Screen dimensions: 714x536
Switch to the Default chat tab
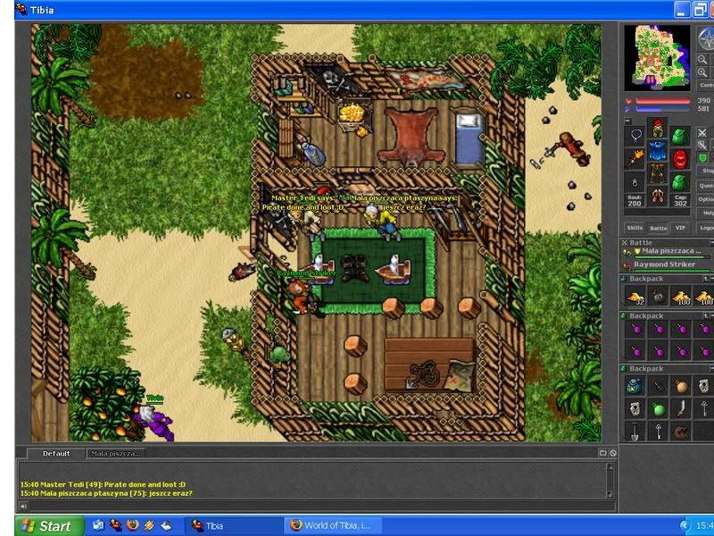[x=56, y=454]
